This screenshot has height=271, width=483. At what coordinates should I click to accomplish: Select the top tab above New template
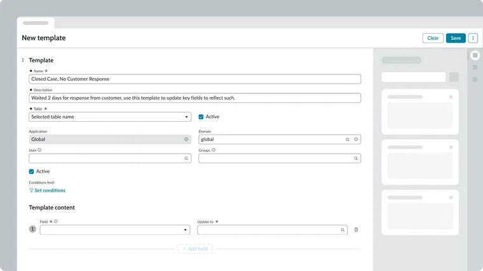(36, 23)
